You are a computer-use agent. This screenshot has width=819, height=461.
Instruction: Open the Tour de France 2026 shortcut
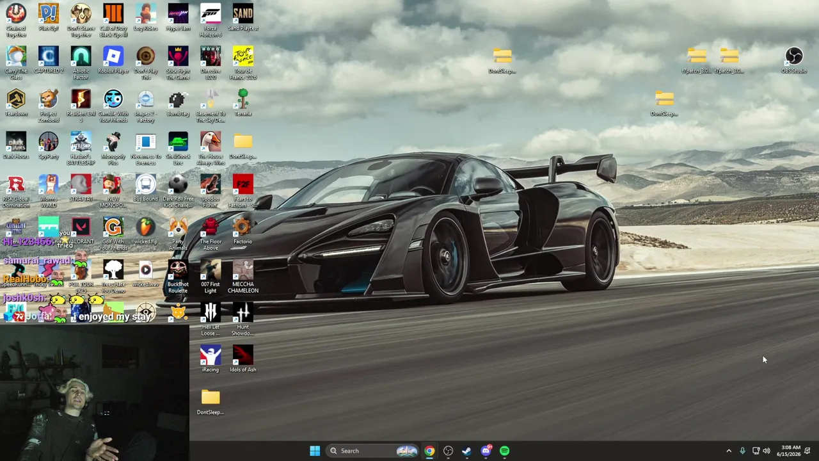[x=243, y=63]
